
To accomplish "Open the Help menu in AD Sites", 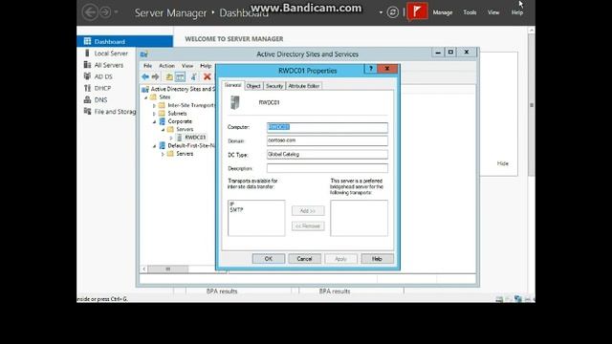I will point(206,66).
